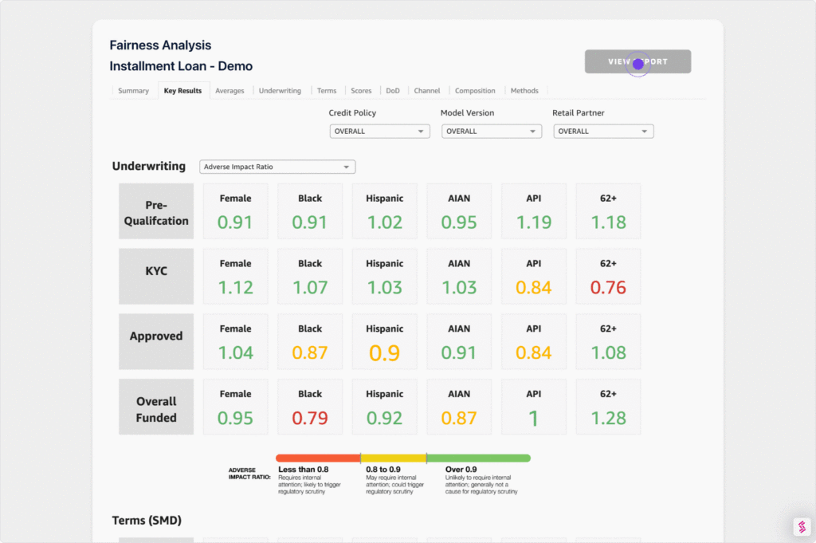
Task: Select the Overall Funded Black 0.79 tile
Action: [x=310, y=407]
